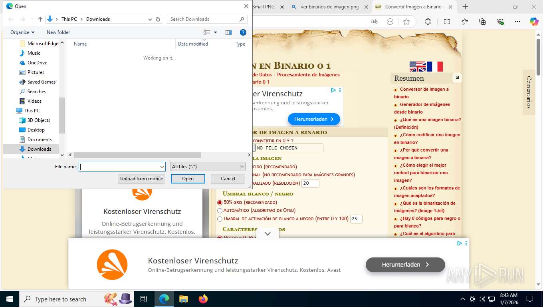Select the 50% gris radio option

[x=220, y=203]
